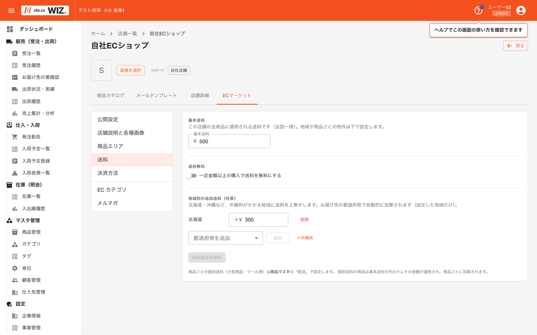
Task: Click the shapes icon beside カテゴリ
Action: click(15, 244)
